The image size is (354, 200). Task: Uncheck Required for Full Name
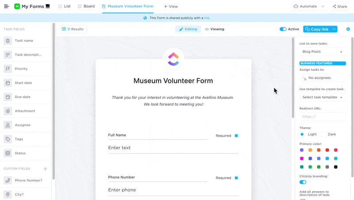point(236,136)
